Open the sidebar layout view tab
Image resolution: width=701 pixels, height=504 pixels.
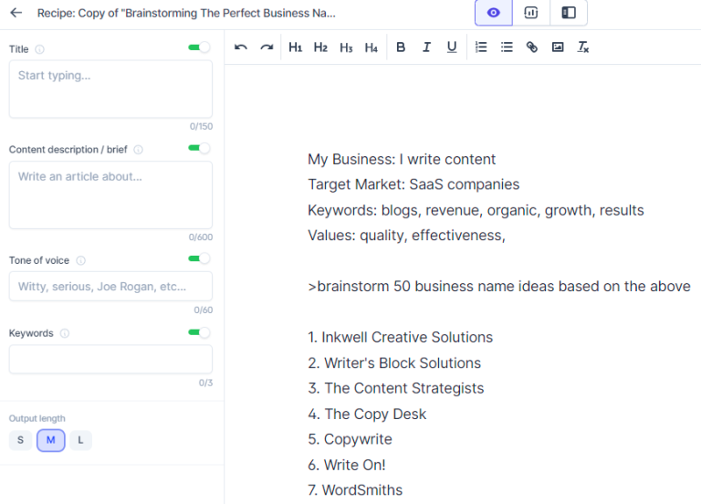(x=569, y=13)
